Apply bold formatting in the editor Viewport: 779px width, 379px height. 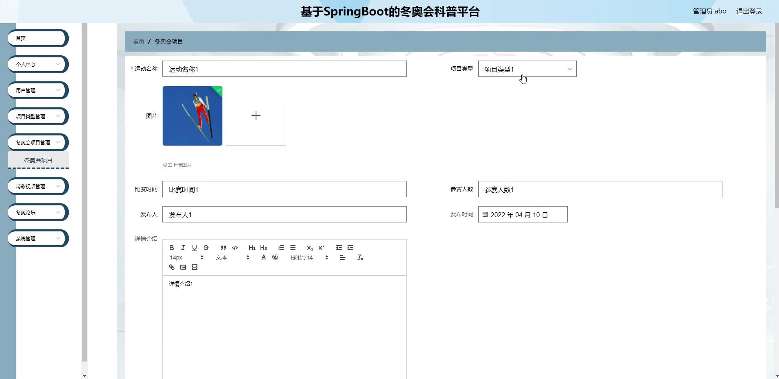[171, 248]
